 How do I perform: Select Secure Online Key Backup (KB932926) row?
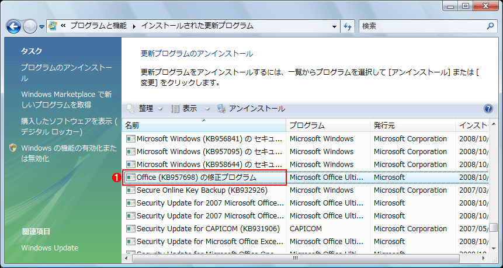[x=306, y=190]
